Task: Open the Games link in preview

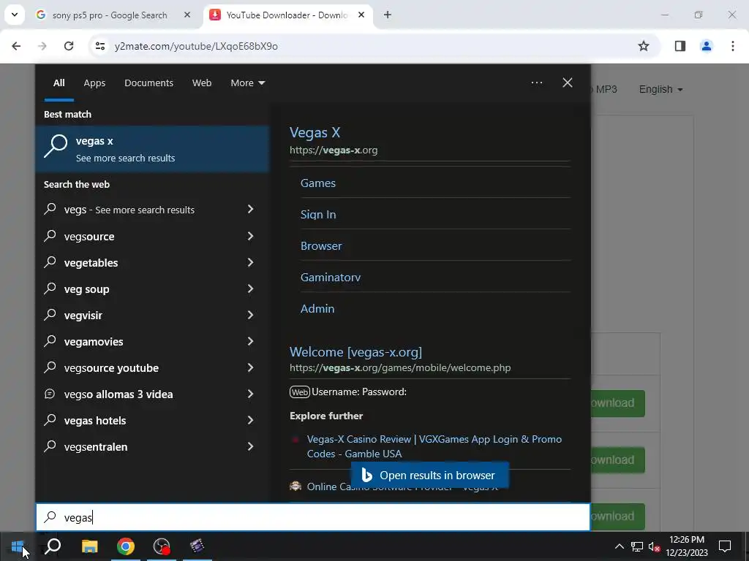Action: point(317,183)
